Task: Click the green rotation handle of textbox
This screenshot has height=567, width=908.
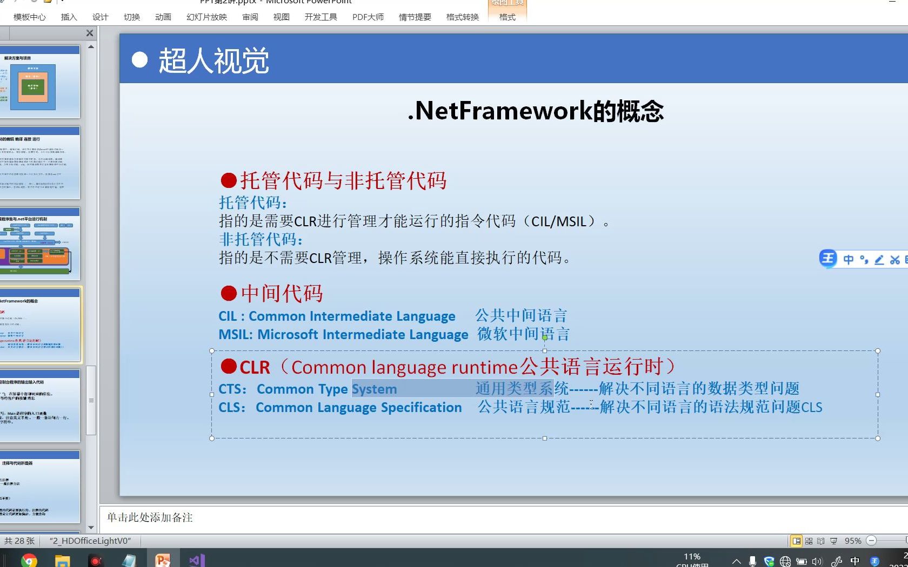Action: click(545, 337)
